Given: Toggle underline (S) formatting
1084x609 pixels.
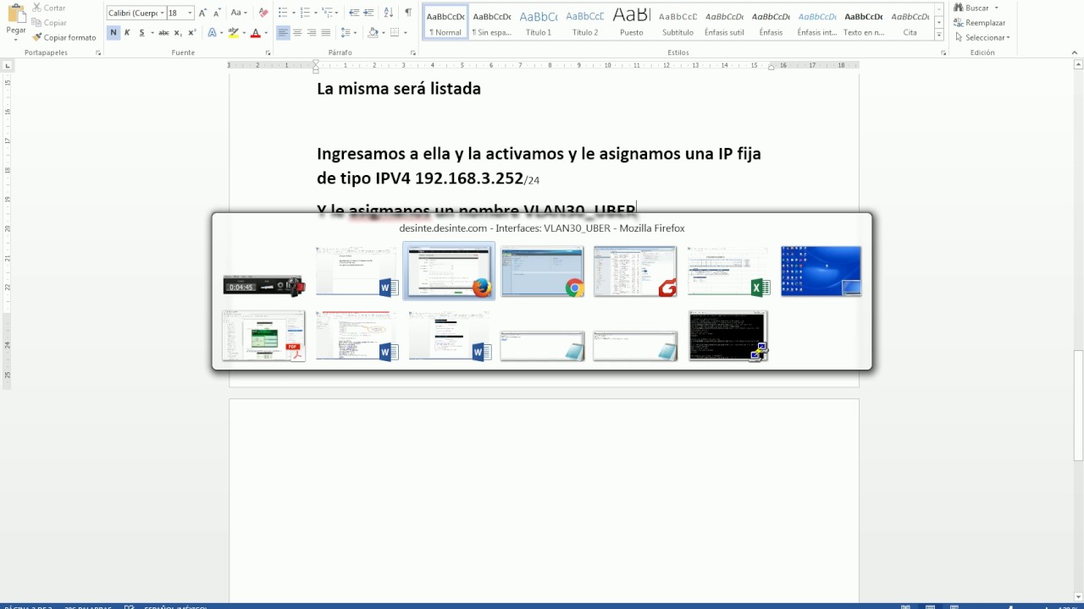Looking at the screenshot, I should pyautogui.click(x=141, y=33).
